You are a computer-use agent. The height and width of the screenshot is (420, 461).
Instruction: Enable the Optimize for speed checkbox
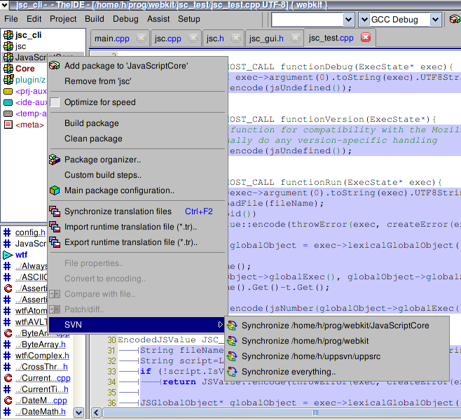click(x=55, y=102)
